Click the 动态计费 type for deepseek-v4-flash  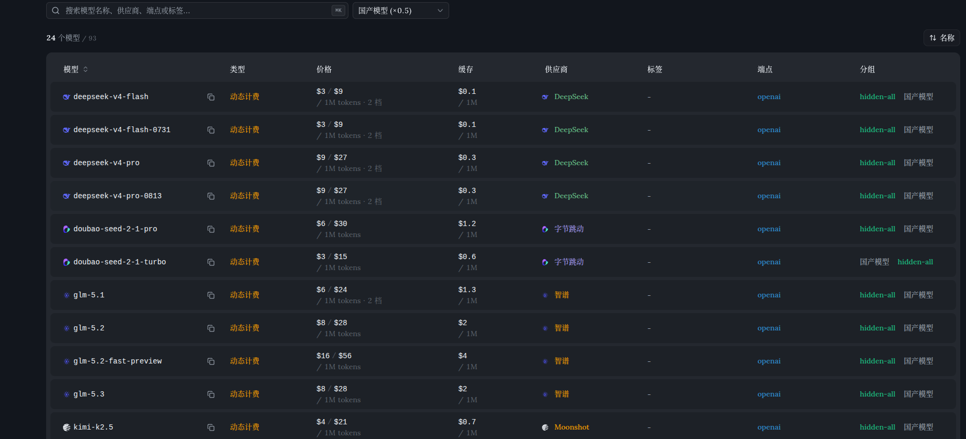245,97
